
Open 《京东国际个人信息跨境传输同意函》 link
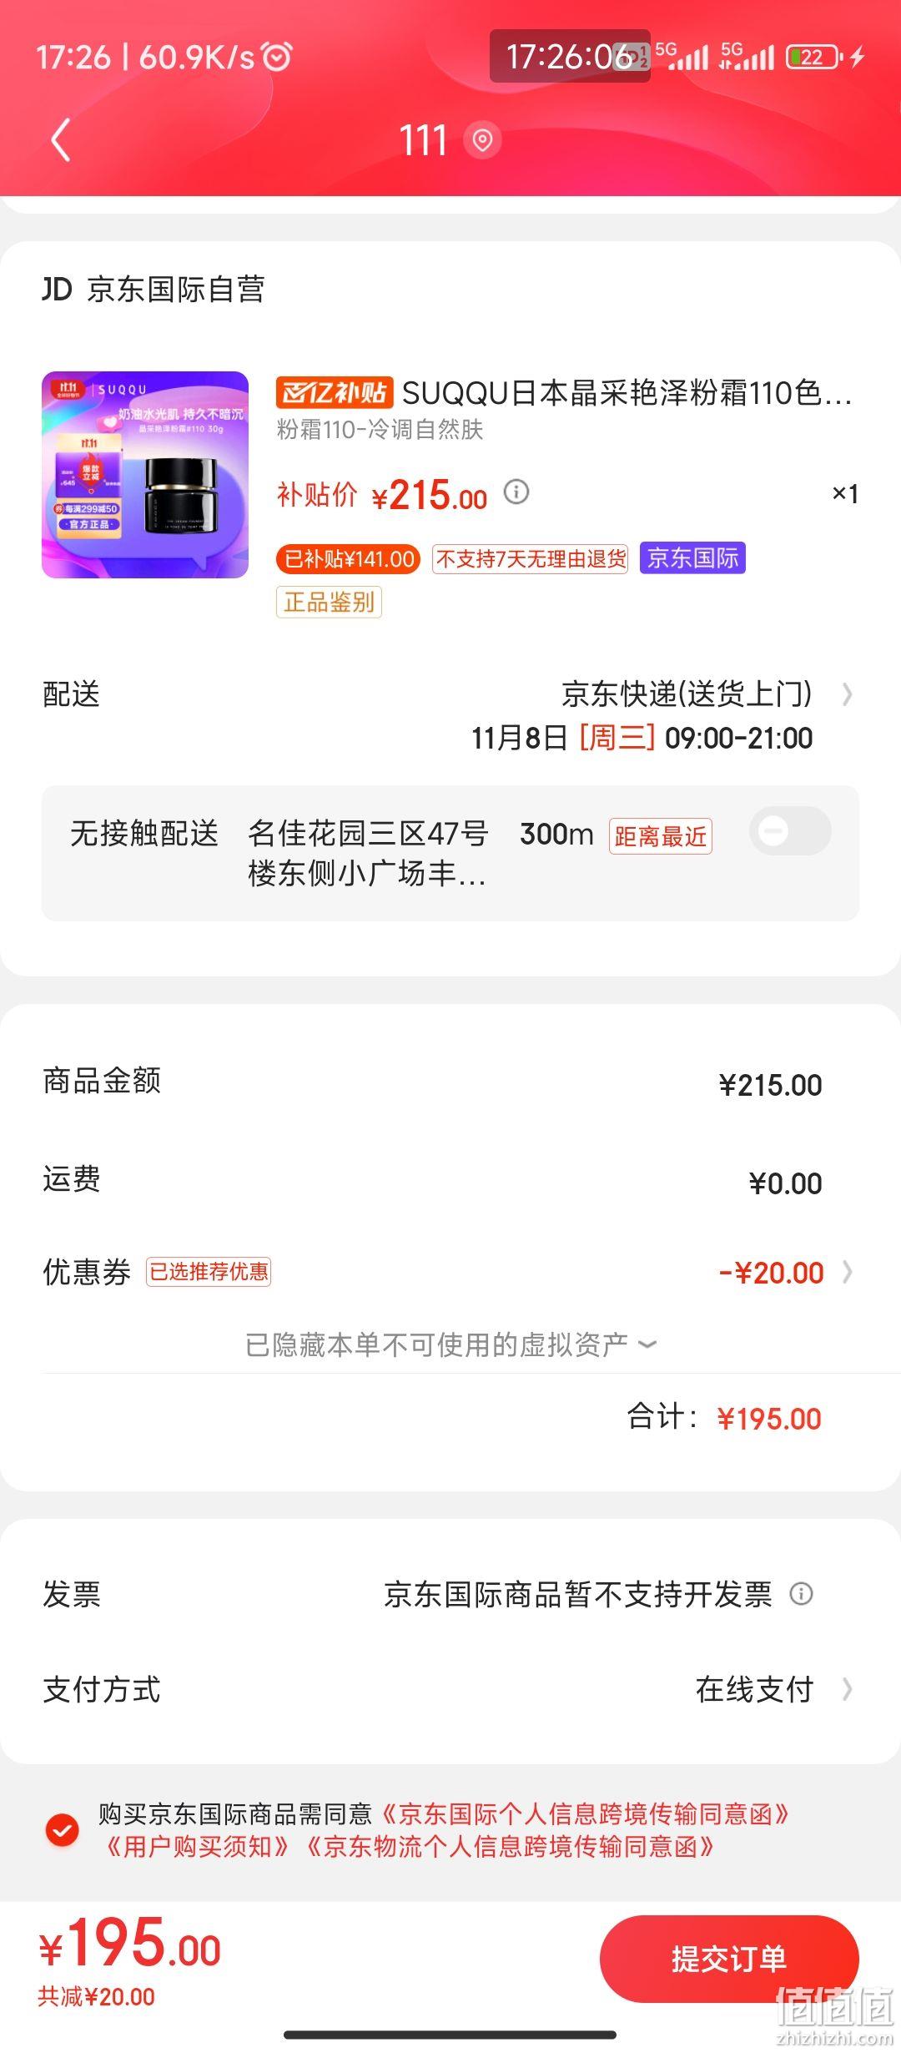(x=585, y=1813)
